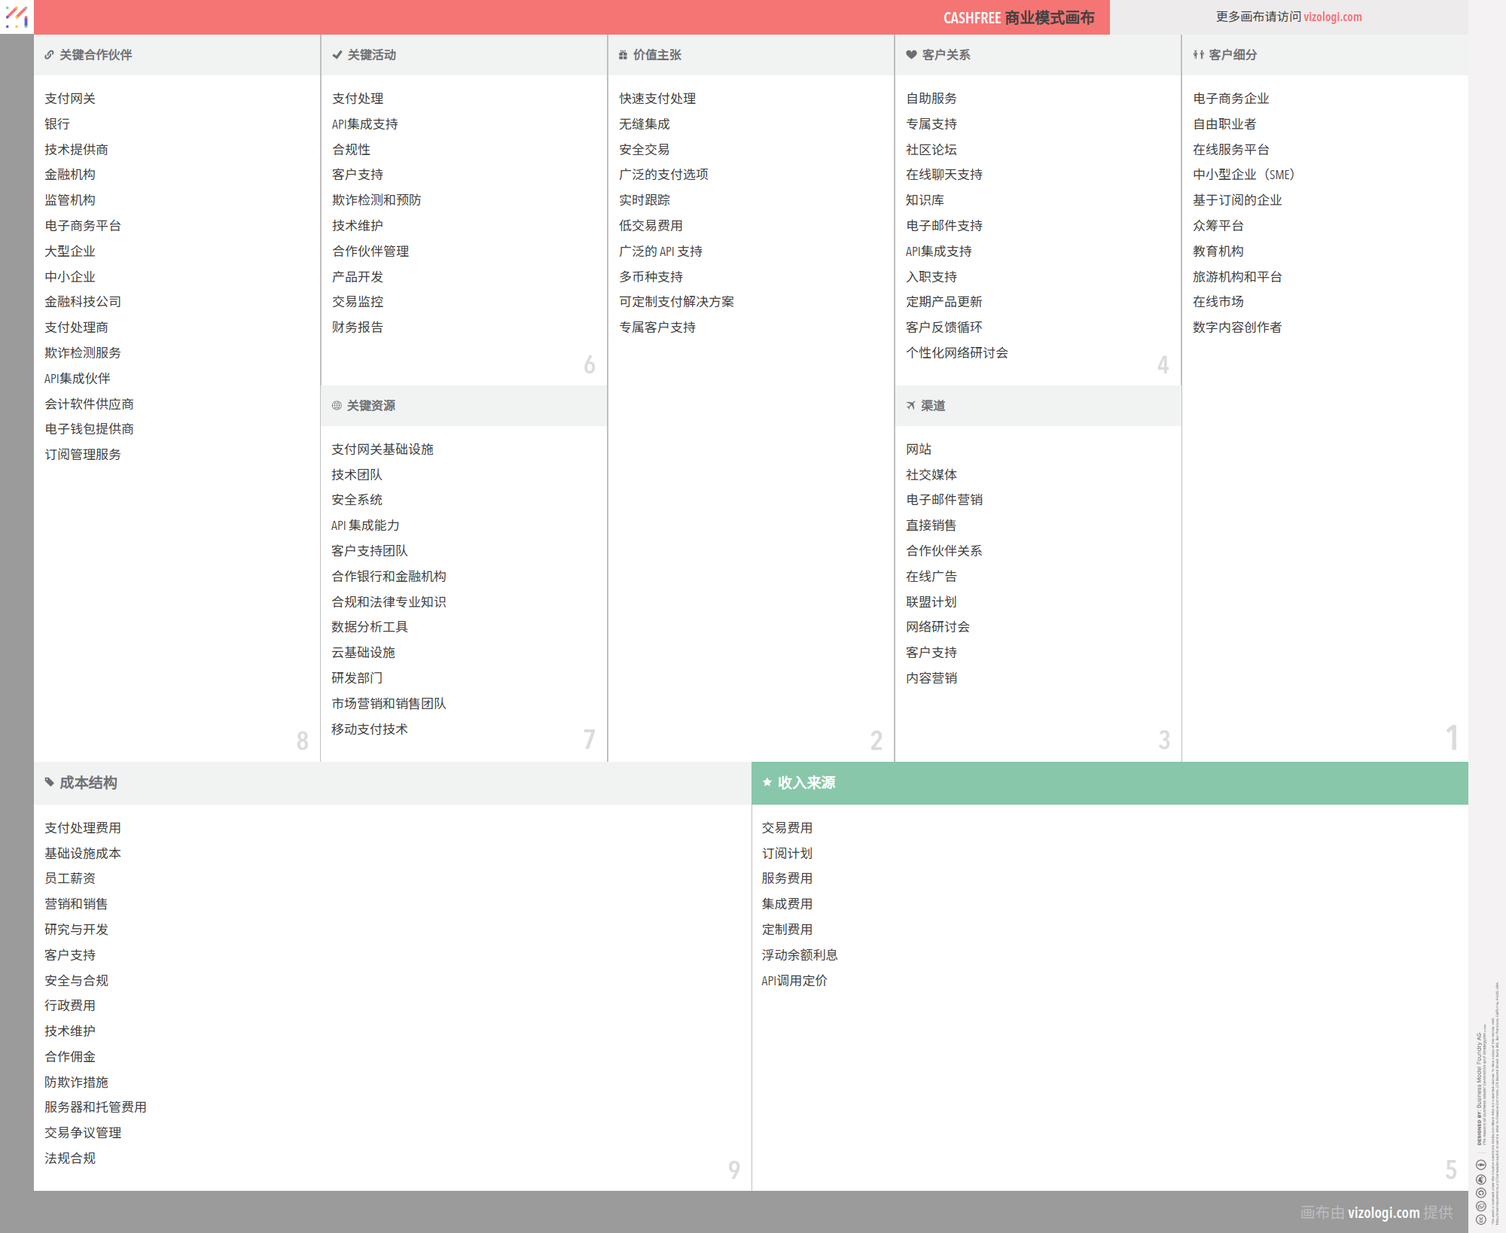Click the link icon beside 关键合作伙伴
The width and height of the screenshot is (1506, 1233).
tap(49, 55)
